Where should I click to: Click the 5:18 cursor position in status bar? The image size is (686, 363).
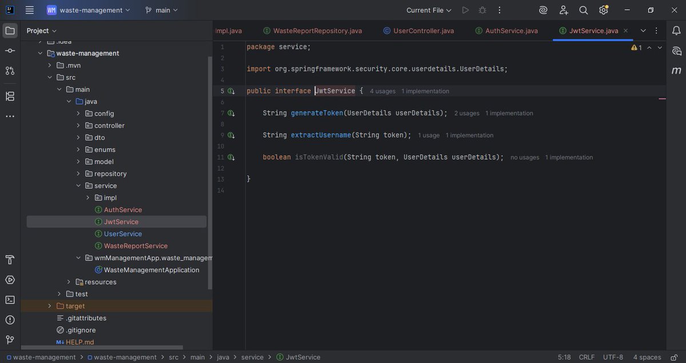pos(564,357)
